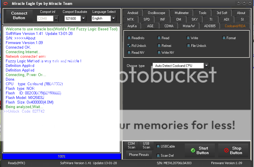Uncheck the Rd Unlock checkbox
The image size is (254, 167).
pyautogui.click(x=129, y=46)
